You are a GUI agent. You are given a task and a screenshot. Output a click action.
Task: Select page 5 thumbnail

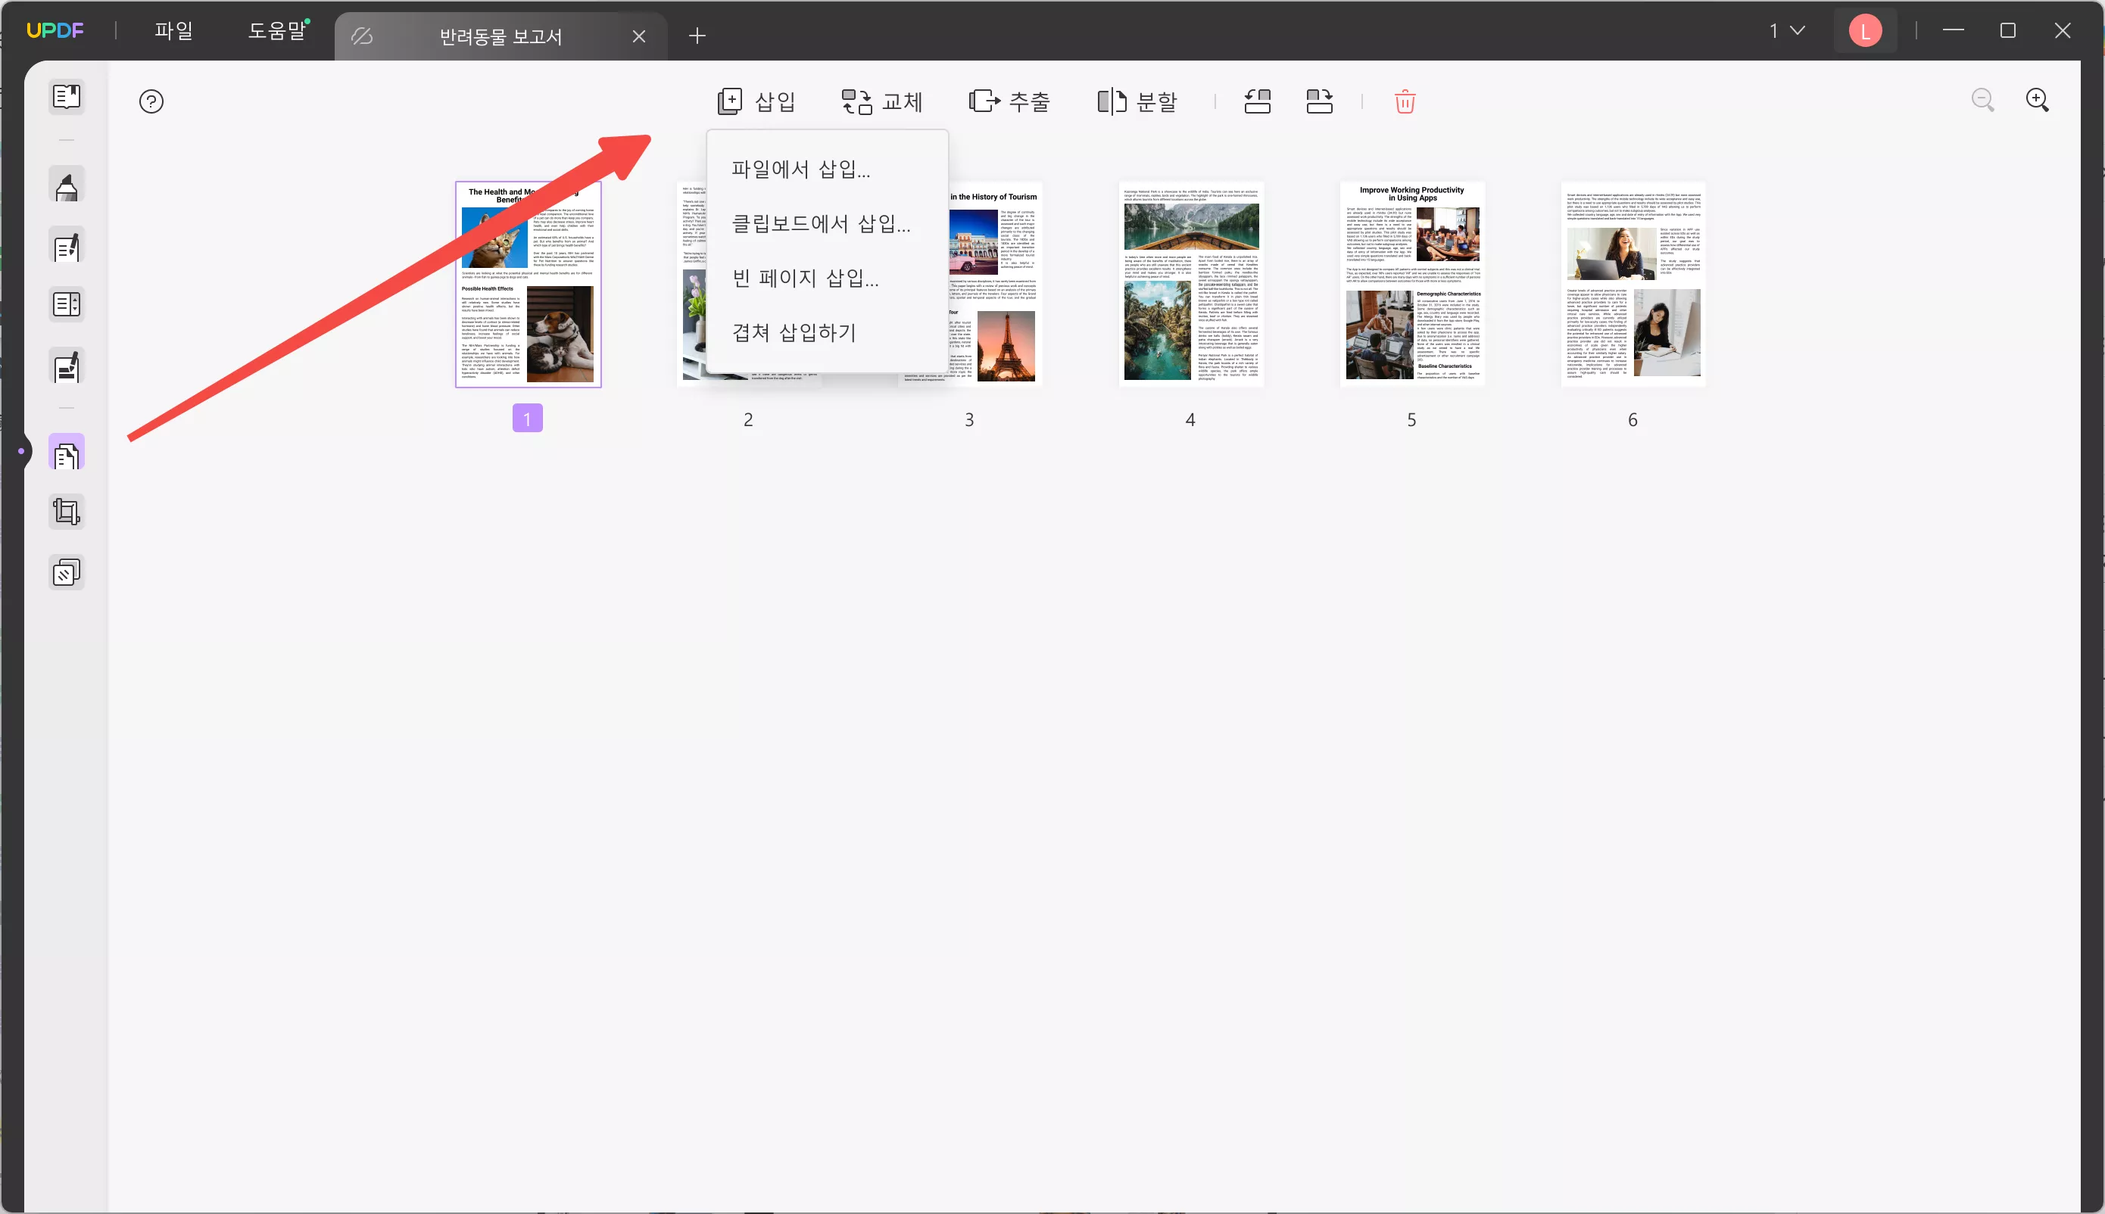click(1411, 285)
